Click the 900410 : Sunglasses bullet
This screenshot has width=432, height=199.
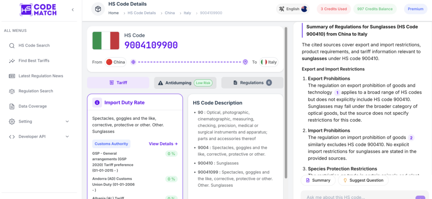pos(218,163)
